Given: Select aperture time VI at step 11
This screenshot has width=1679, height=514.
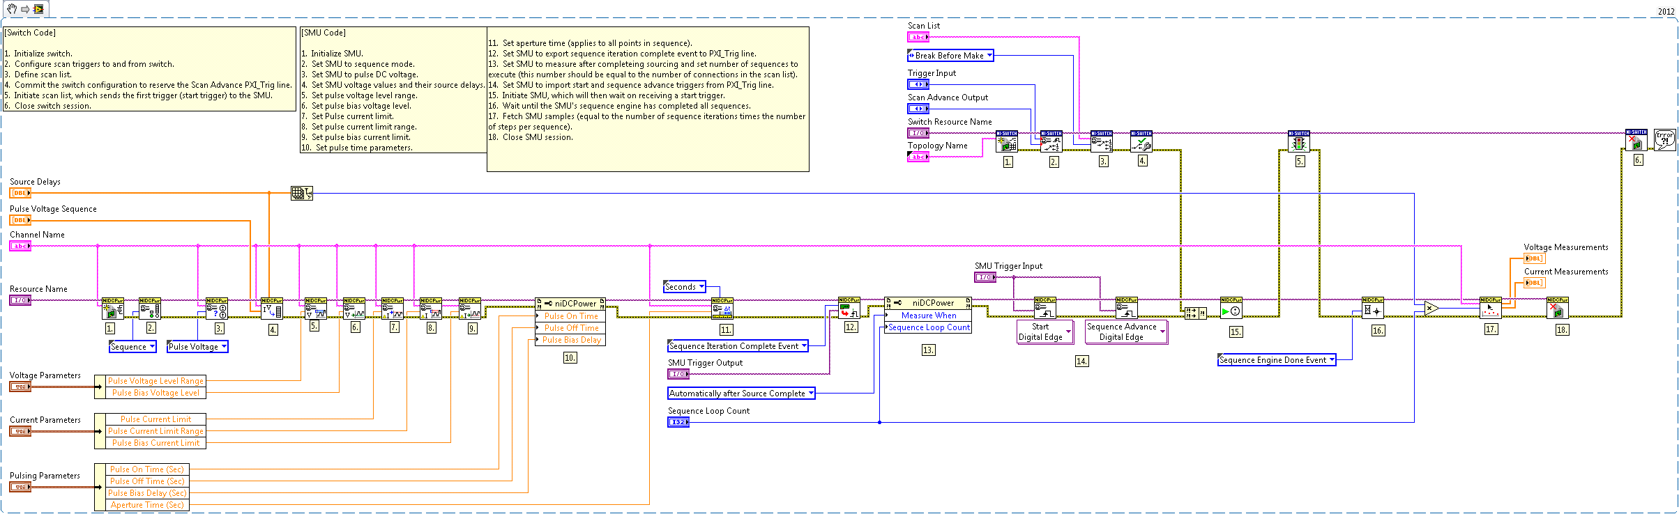Looking at the screenshot, I should click(722, 309).
